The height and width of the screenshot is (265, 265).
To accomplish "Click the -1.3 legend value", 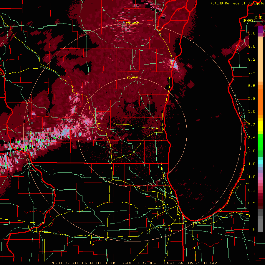I will 251,216.
